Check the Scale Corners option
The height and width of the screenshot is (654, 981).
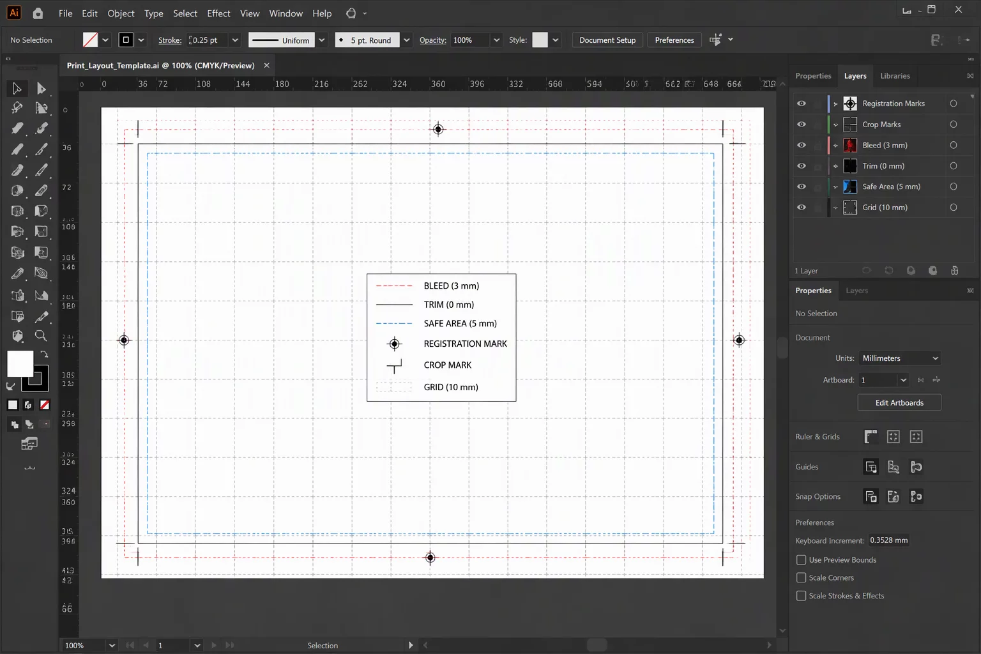[x=801, y=578]
